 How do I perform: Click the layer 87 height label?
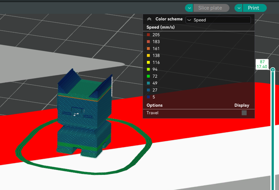pos(262,64)
